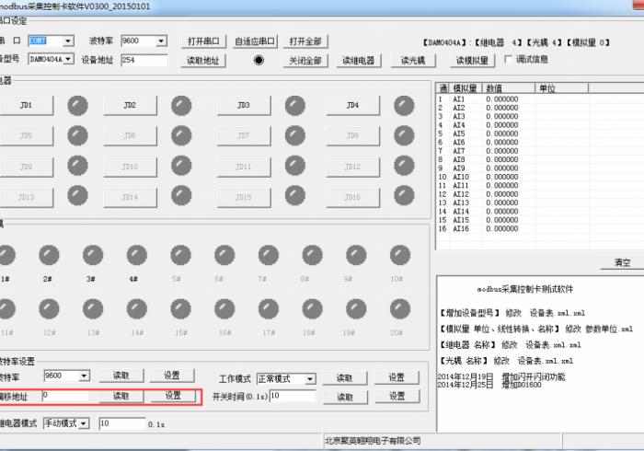Click optocoupler indicator 3#
Screen dimensions: 644x451
(91, 255)
